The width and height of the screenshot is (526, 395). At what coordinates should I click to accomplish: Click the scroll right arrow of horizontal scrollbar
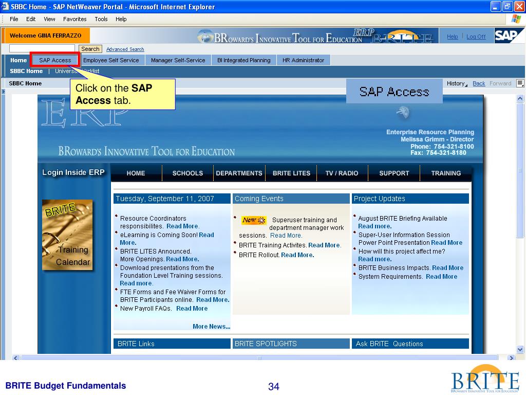point(511,358)
